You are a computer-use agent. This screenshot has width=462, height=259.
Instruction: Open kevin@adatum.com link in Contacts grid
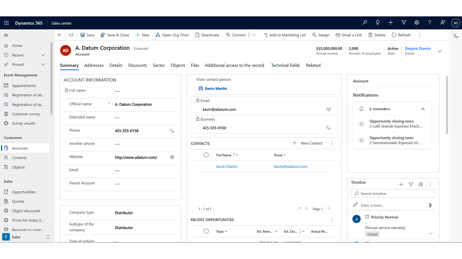[291, 167]
